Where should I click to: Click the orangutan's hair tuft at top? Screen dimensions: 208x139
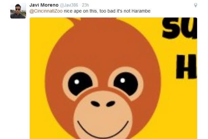(x=74, y=21)
